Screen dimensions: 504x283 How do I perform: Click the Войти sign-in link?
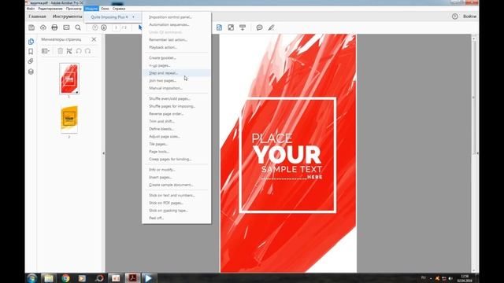[469, 17]
